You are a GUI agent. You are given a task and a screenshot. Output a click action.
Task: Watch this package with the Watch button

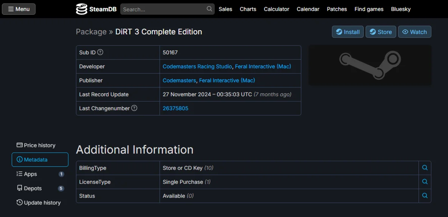(x=415, y=32)
